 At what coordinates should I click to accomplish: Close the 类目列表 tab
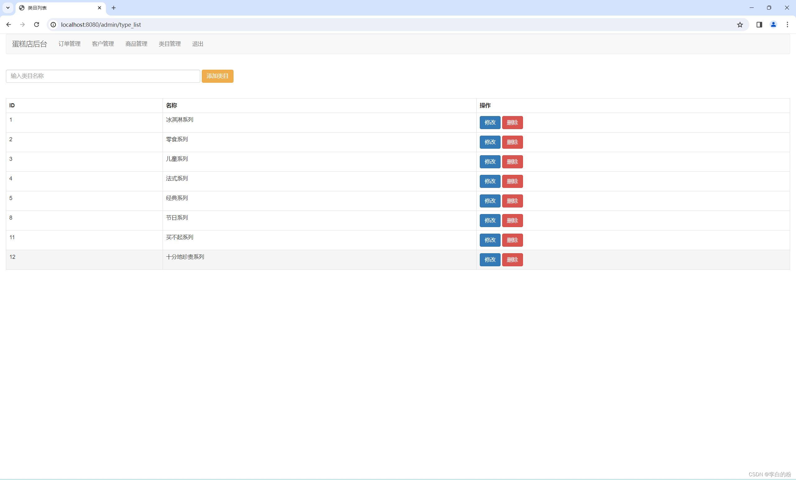click(99, 8)
